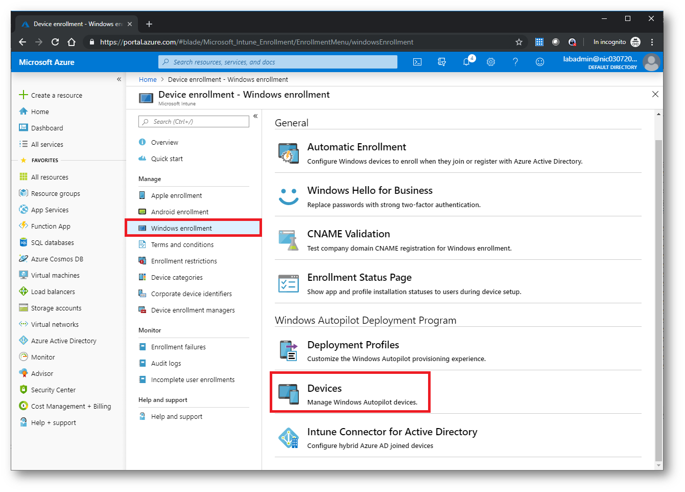Click the Microsoft Azure logo text
This screenshot has width=685, height=492.
pos(46,62)
